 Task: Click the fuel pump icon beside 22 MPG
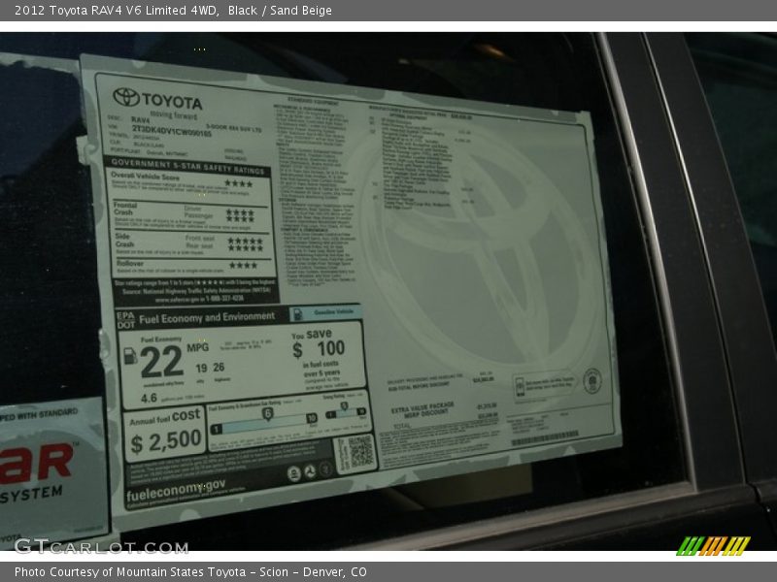[x=130, y=355]
